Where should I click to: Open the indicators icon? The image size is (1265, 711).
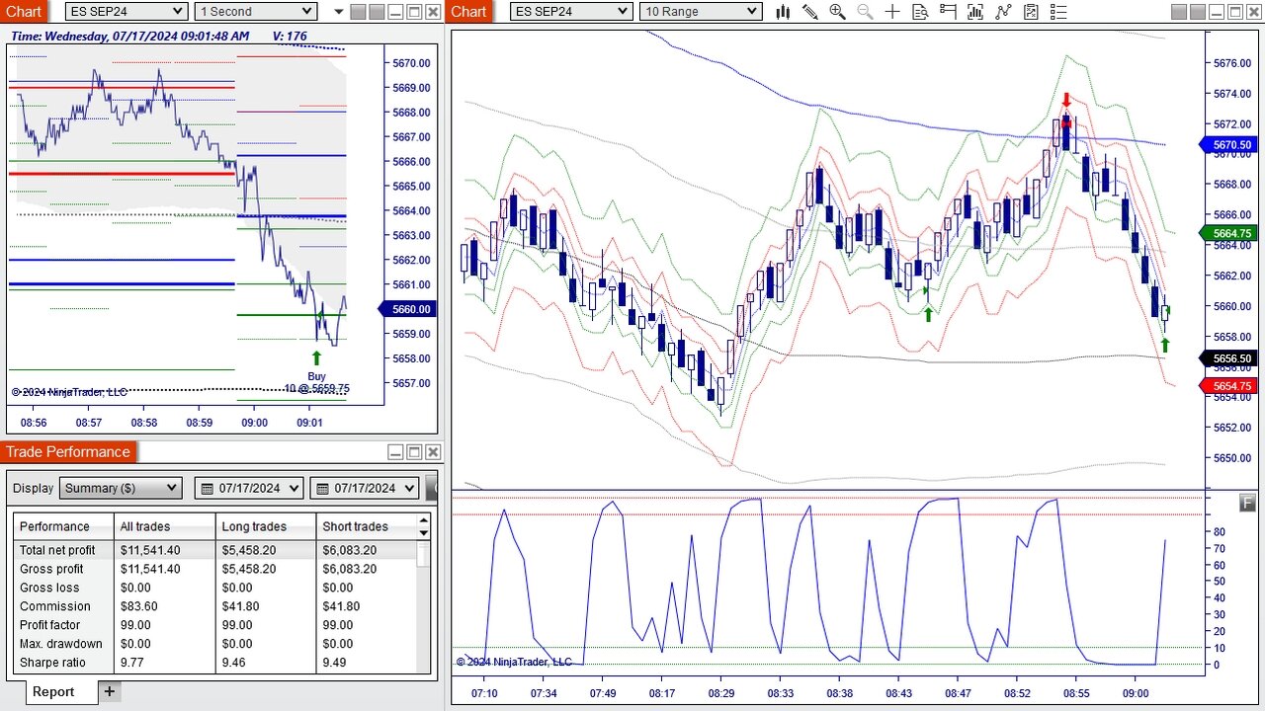(1004, 12)
